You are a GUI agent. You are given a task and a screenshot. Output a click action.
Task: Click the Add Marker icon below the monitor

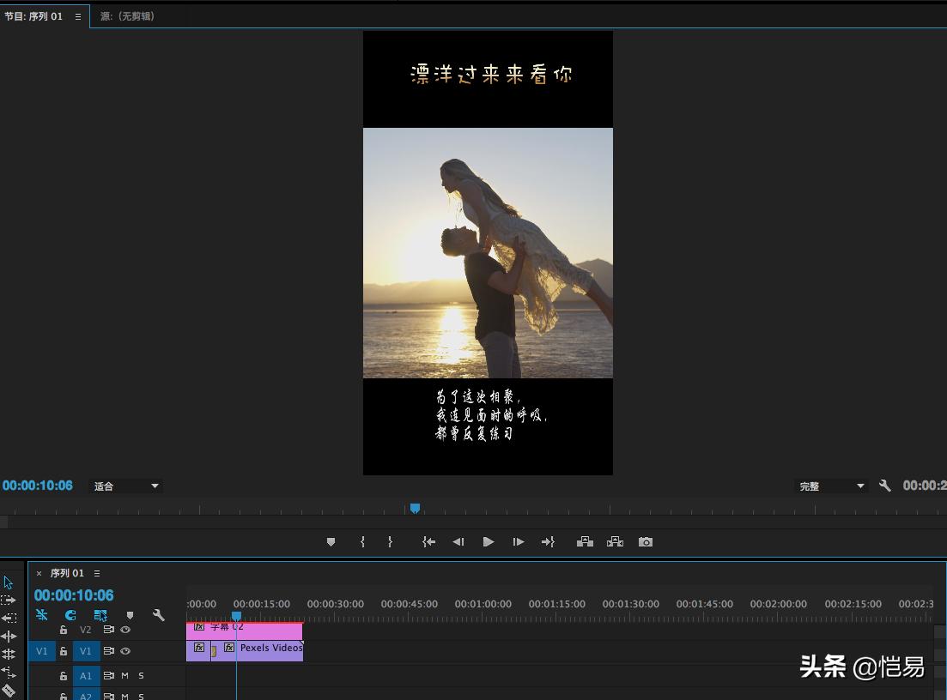(x=331, y=541)
